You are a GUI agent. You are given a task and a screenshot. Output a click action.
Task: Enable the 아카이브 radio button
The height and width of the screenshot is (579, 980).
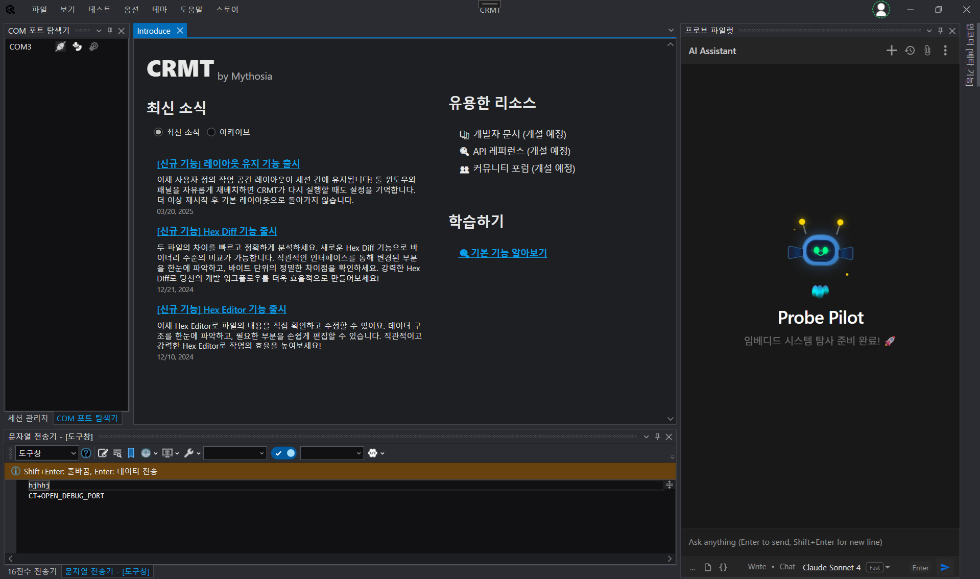point(211,132)
